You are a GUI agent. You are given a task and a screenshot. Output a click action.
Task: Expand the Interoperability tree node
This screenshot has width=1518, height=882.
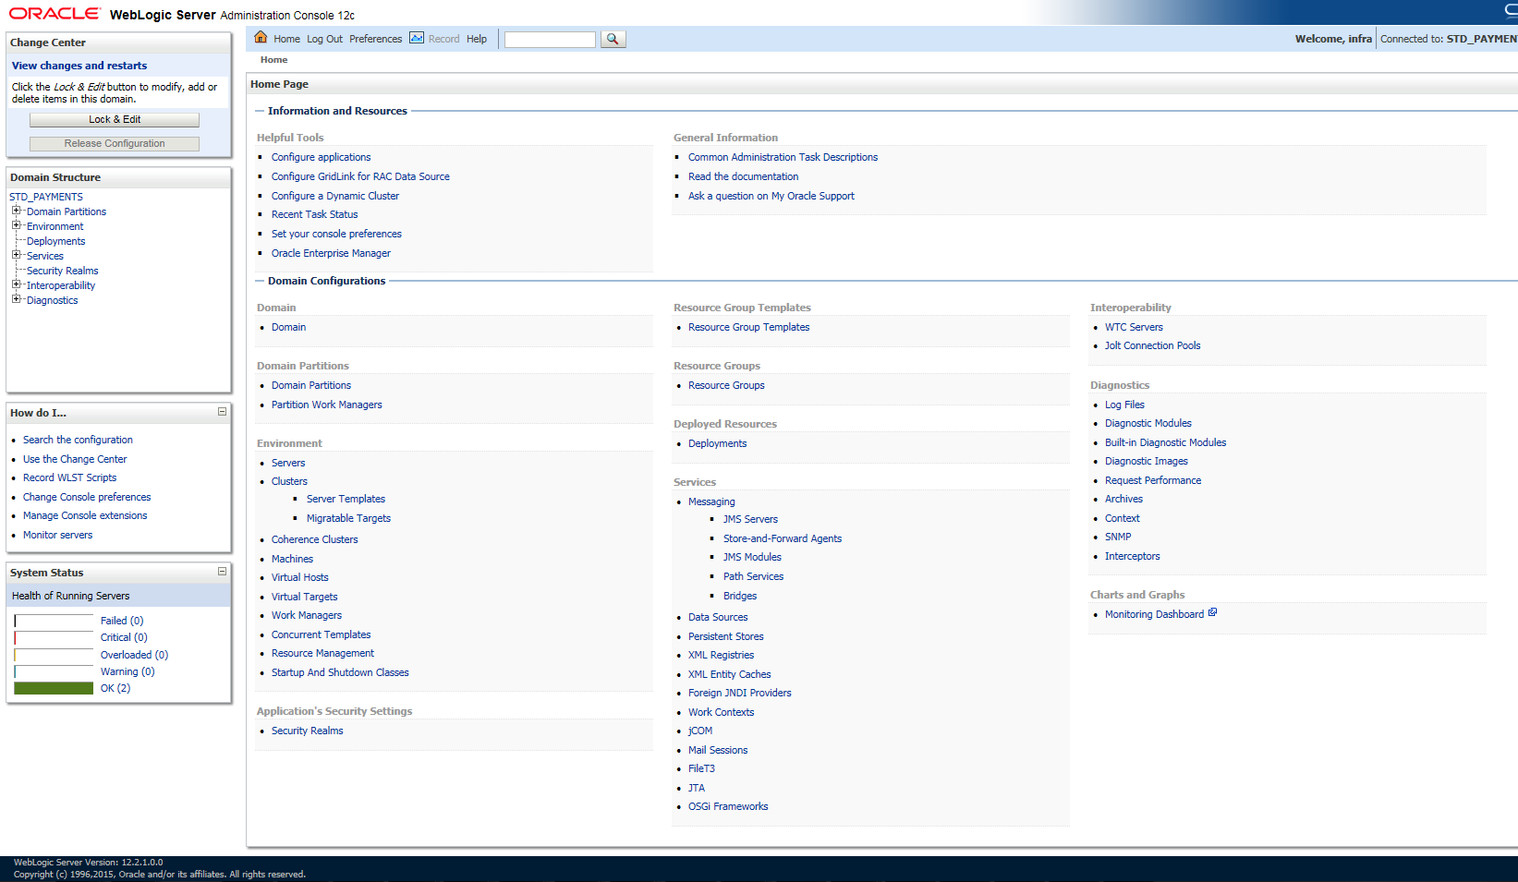(16, 284)
